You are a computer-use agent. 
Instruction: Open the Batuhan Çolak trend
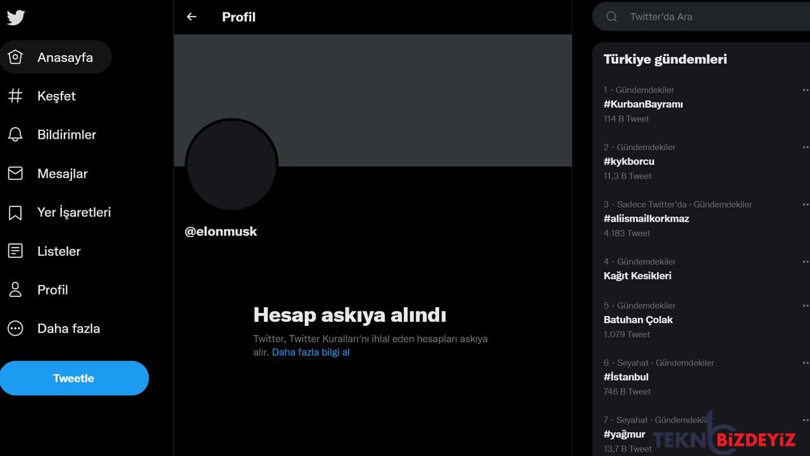coord(638,320)
